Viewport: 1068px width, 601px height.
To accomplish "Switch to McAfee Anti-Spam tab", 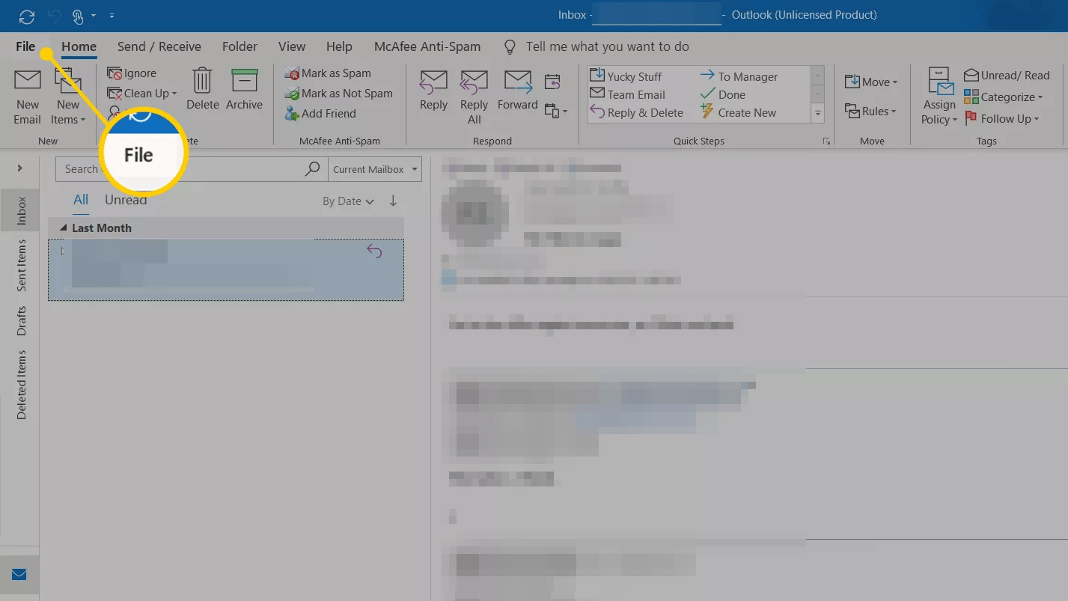I will click(x=427, y=46).
